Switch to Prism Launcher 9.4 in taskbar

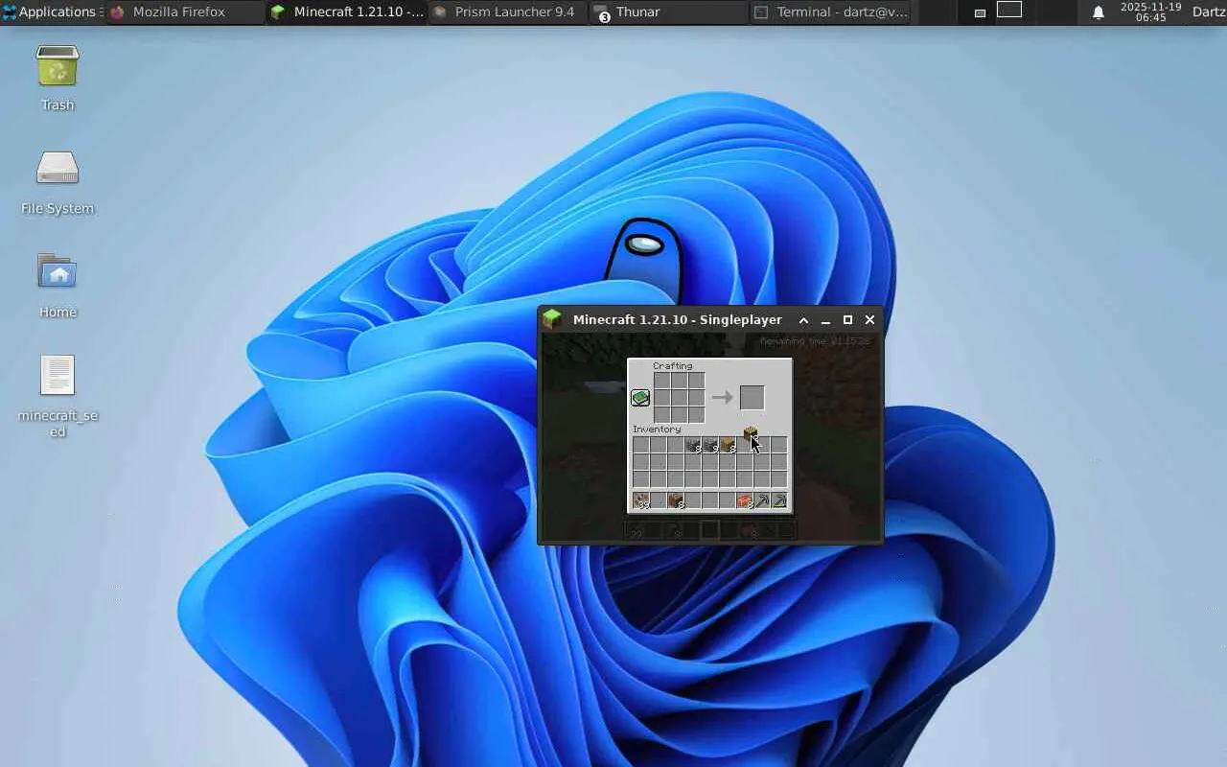pos(506,12)
